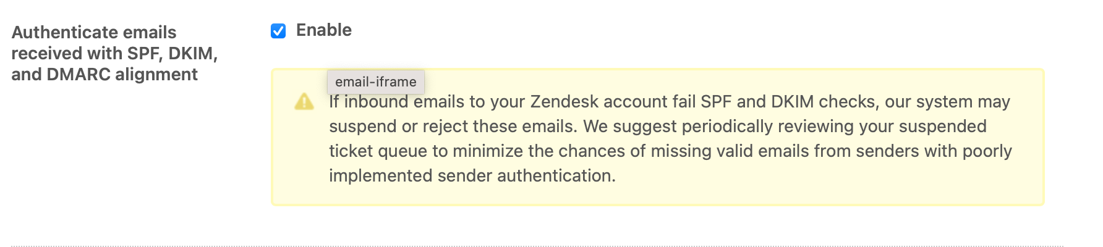Uncheck the Enable checkbox for email authentication
The image size is (1103, 247).
[278, 31]
